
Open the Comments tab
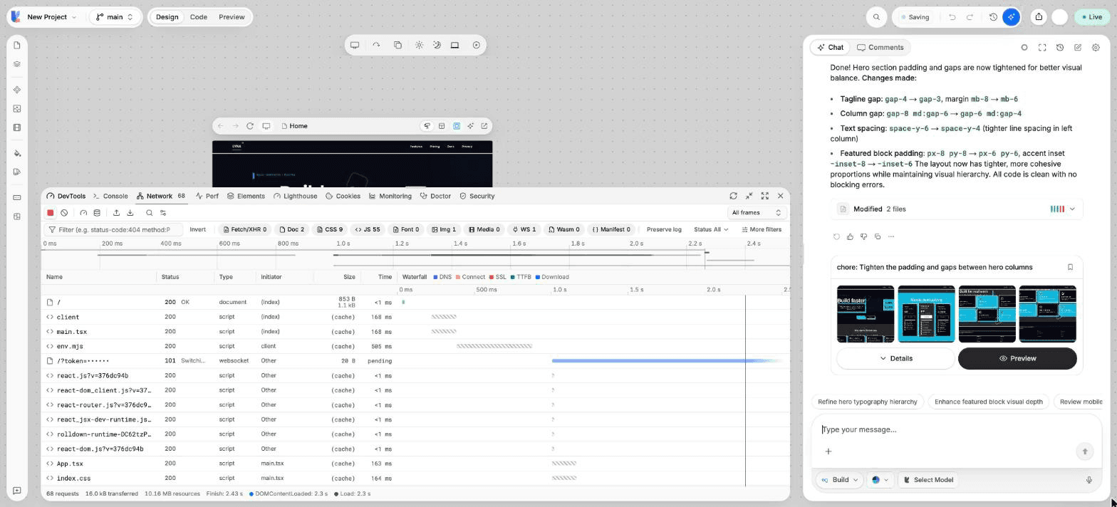click(x=880, y=48)
